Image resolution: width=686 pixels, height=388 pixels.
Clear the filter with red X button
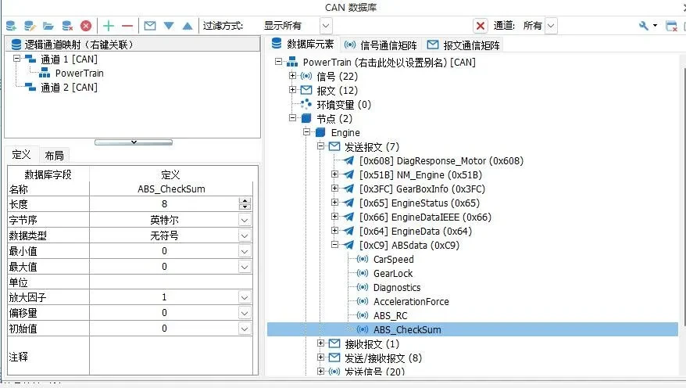pos(481,26)
